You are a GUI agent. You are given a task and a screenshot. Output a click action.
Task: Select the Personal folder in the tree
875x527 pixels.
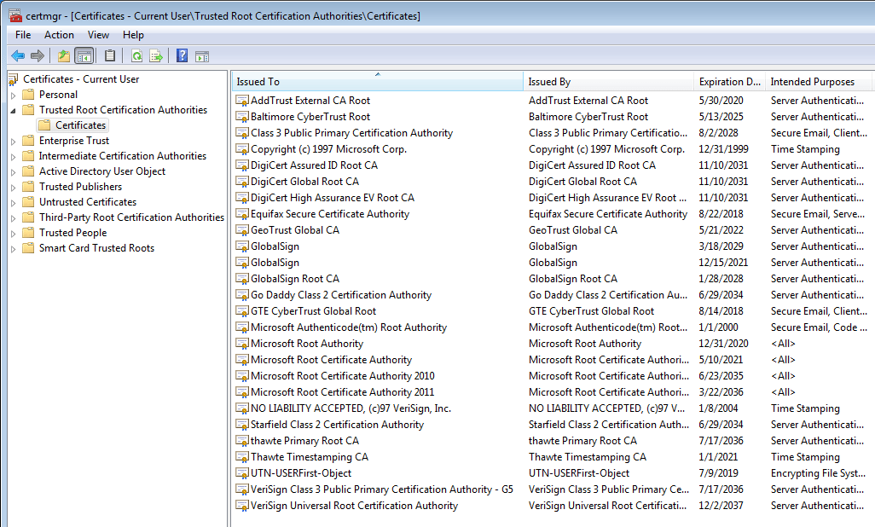(x=60, y=94)
